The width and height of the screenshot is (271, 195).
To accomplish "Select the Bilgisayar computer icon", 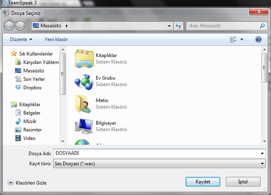I will [84, 126].
